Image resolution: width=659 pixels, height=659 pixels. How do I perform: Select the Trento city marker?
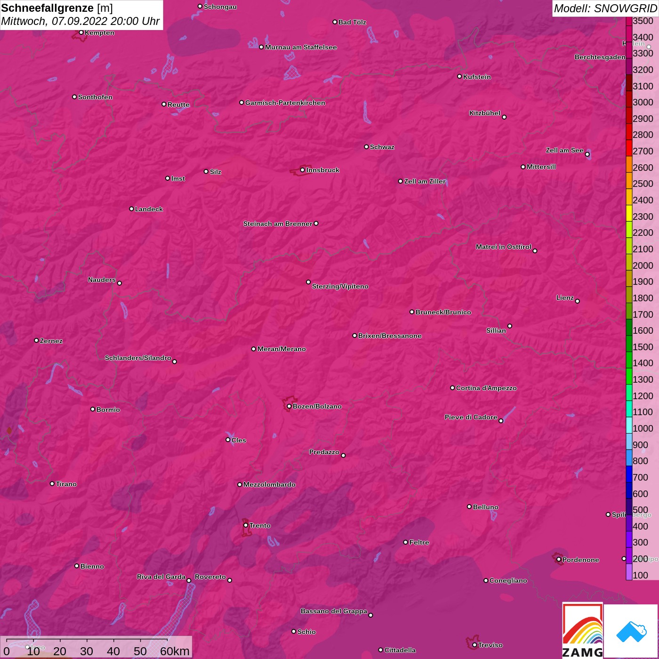click(246, 525)
